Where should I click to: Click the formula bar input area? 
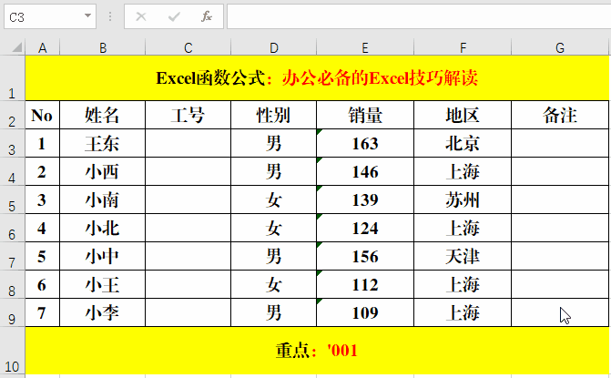419,16
